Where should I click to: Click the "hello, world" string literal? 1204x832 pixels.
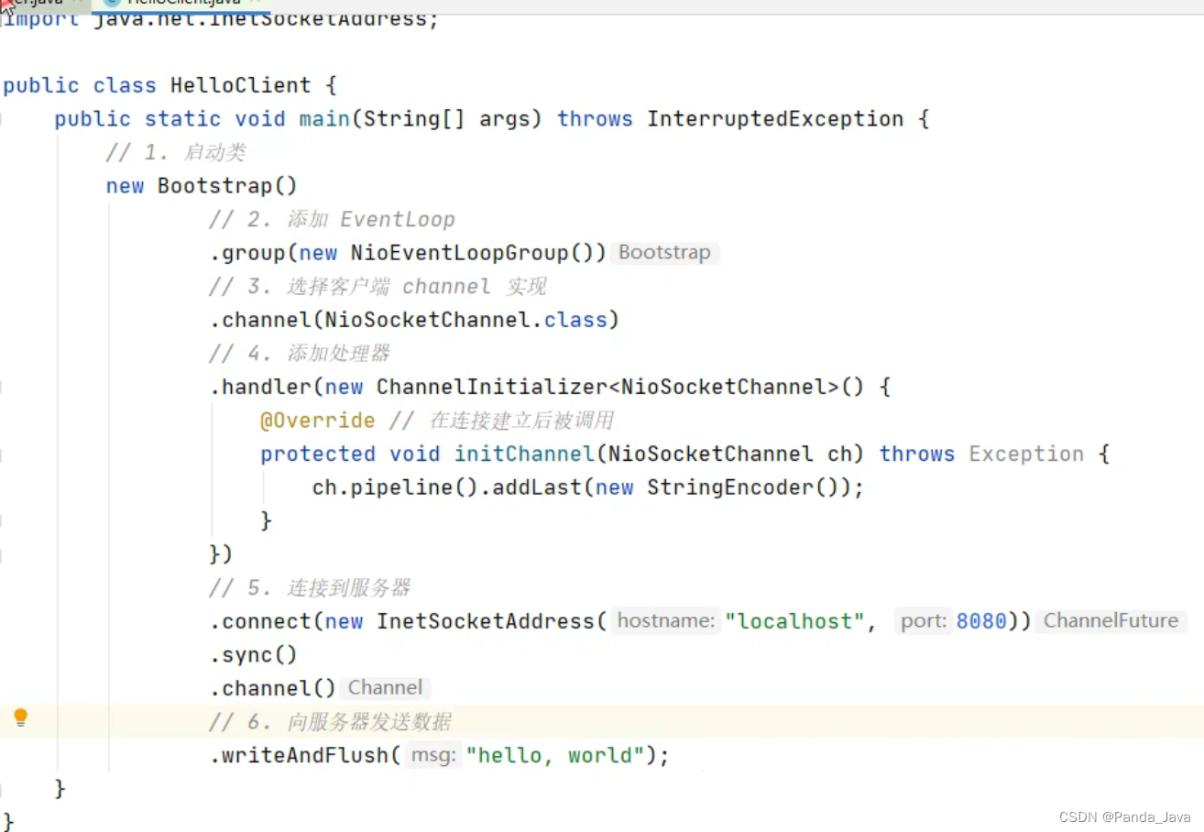click(556, 756)
